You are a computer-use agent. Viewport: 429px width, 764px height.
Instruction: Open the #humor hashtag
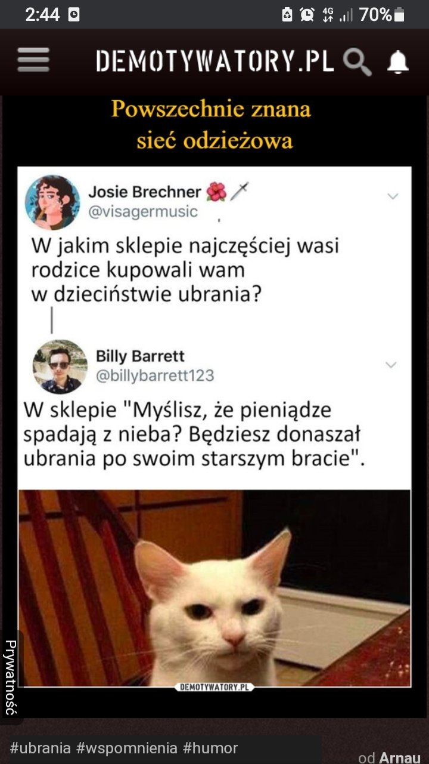click(x=210, y=748)
